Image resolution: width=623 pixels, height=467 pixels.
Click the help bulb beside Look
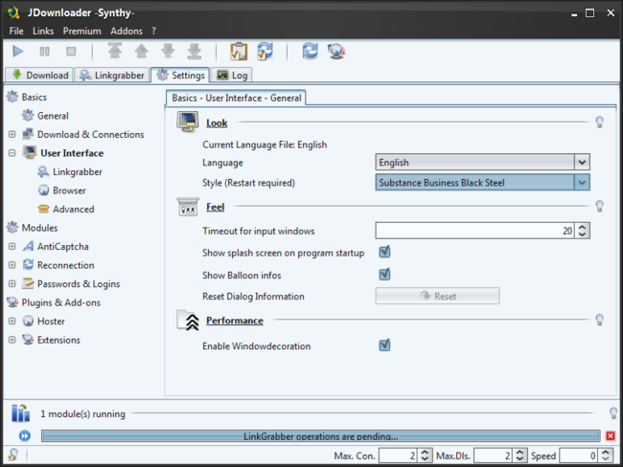(600, 122)
